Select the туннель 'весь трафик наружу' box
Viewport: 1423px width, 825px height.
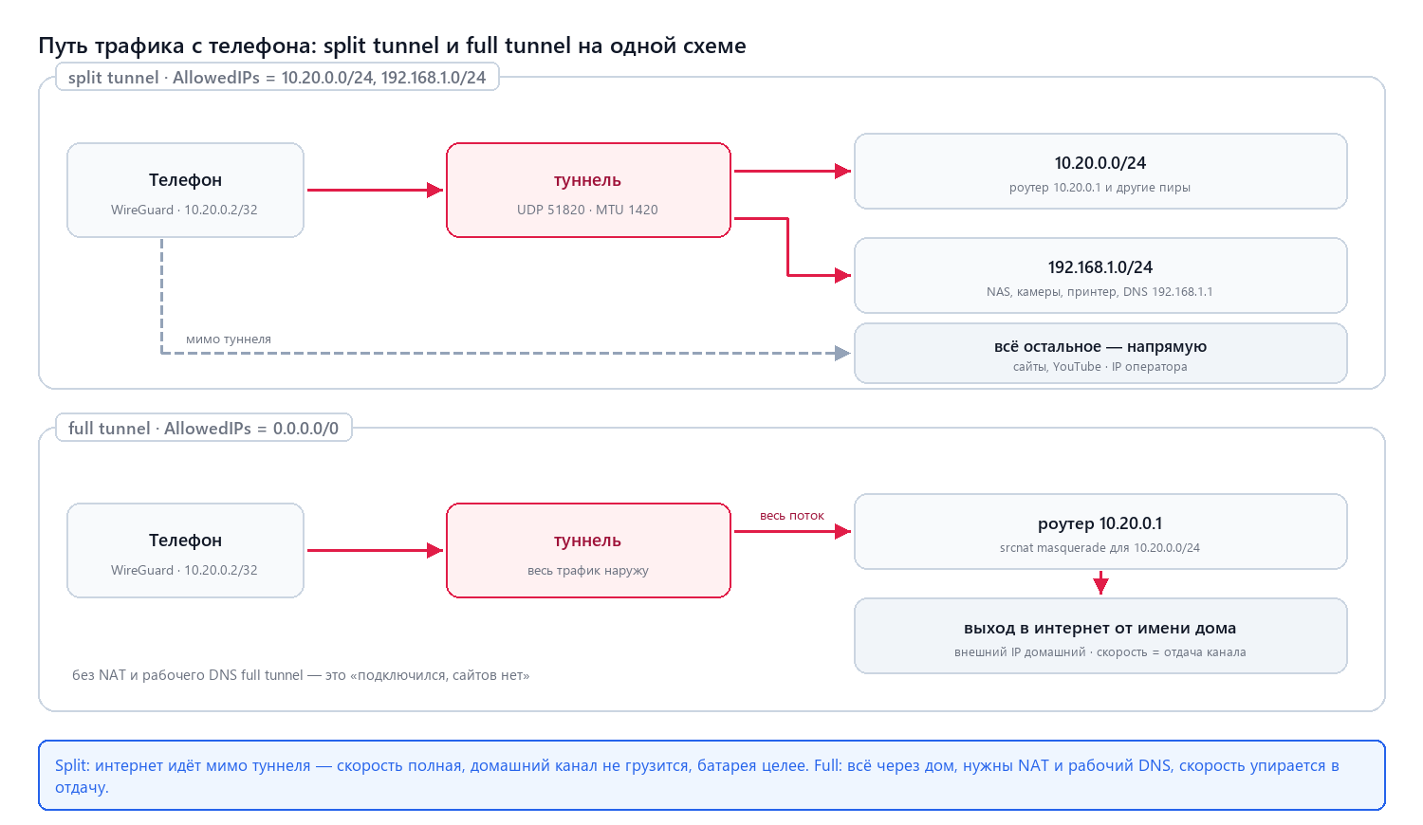point(588,550)
